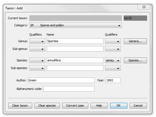This screenshot has height=117, width=156.
Task: Click the Genus name field containing Sporites
Action: point(75,41)
